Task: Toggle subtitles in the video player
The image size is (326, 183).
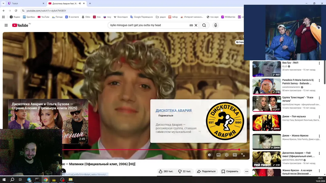Action: pos(218,155)
